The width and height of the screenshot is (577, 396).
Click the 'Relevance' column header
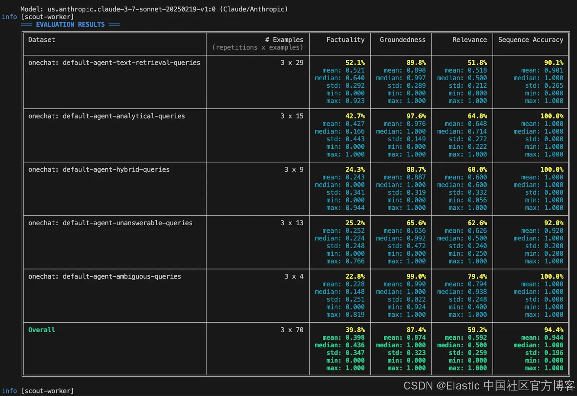click(470, 40)
